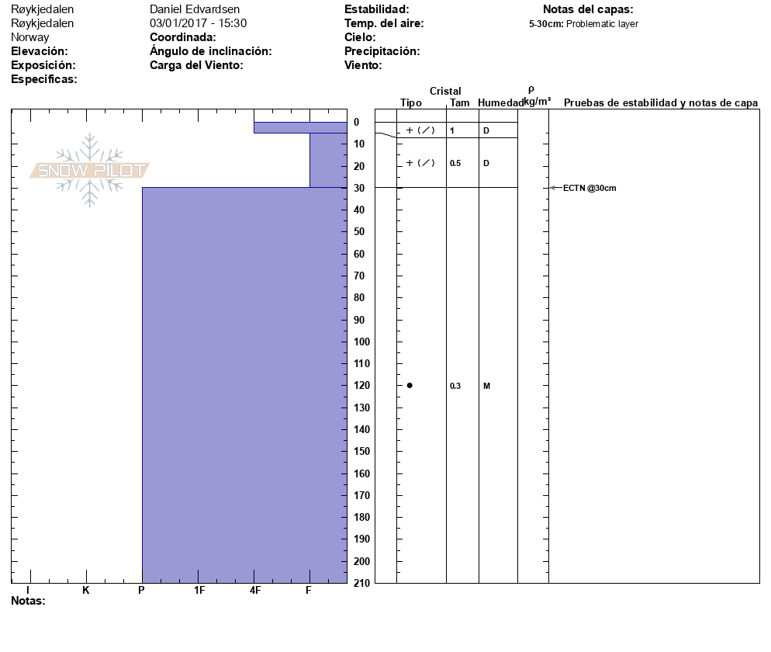Click the hardness axis label I
Image resolution: width=771 pixels, height=652 pixels.
28,590
